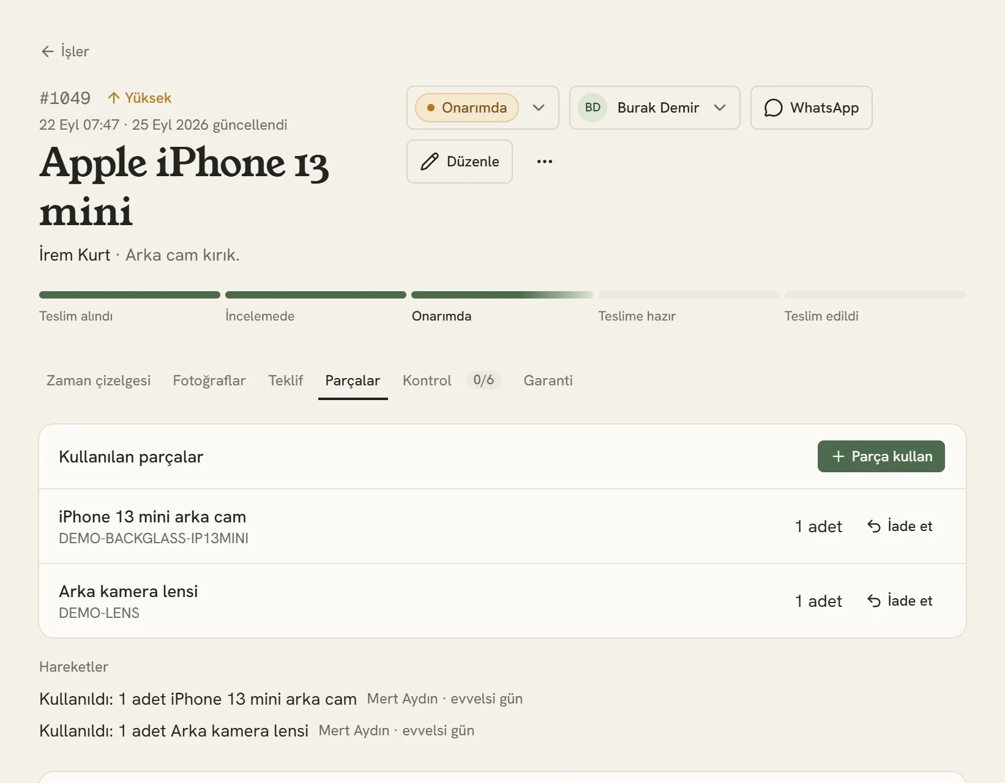1005x783 pixels.
Task: Click the SKU DEMO-BACKGLASS-IP13MINI
Action: pyautogui.click(x=154, y=538)
